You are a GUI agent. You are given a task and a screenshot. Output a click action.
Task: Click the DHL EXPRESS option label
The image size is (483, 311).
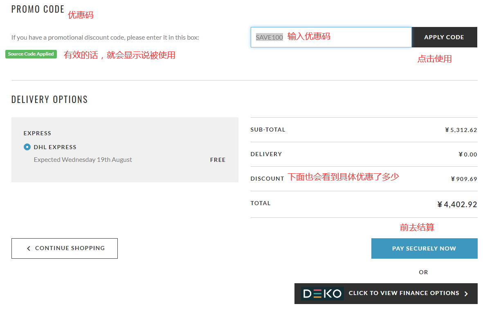coord(55,147)
